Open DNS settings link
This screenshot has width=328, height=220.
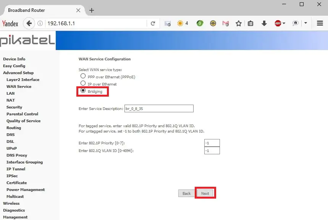10,134
